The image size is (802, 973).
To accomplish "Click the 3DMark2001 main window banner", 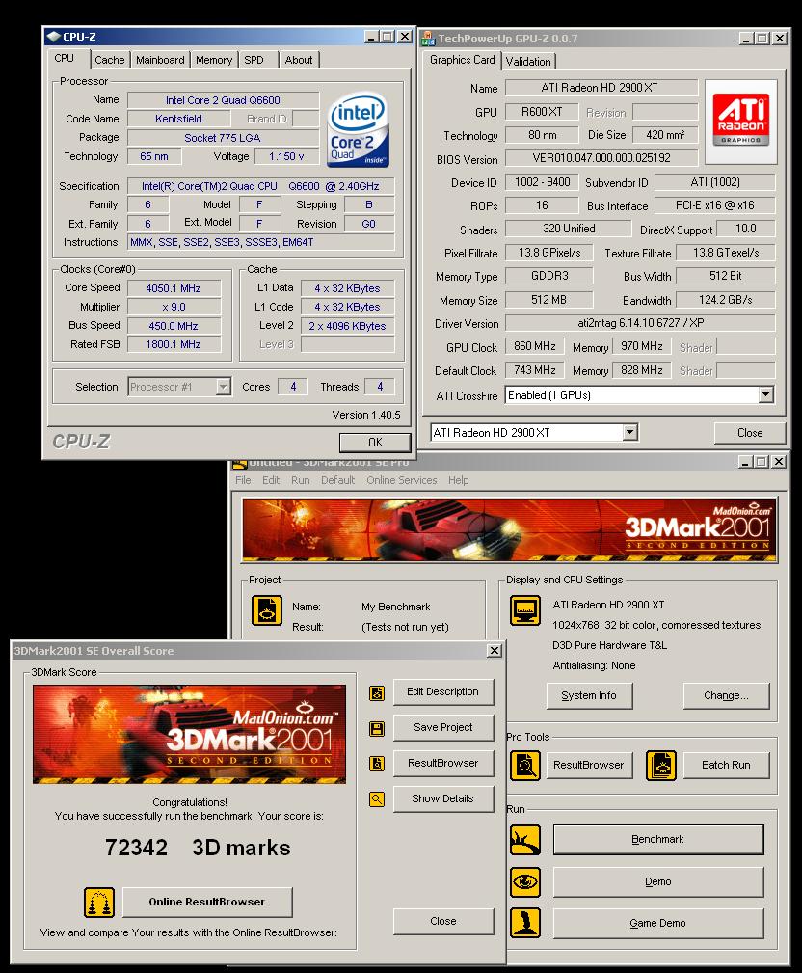I will point(509,530).
